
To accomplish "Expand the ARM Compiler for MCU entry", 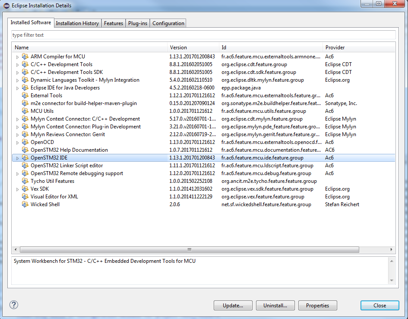I will pyautogui.click(x=17, y=57).
